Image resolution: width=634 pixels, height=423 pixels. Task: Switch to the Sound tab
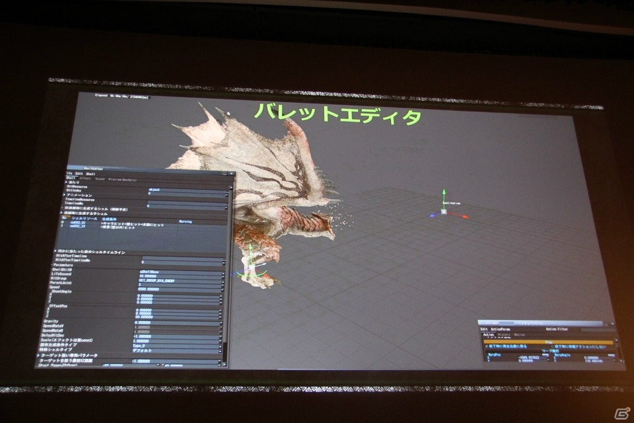tap(100, 178)
